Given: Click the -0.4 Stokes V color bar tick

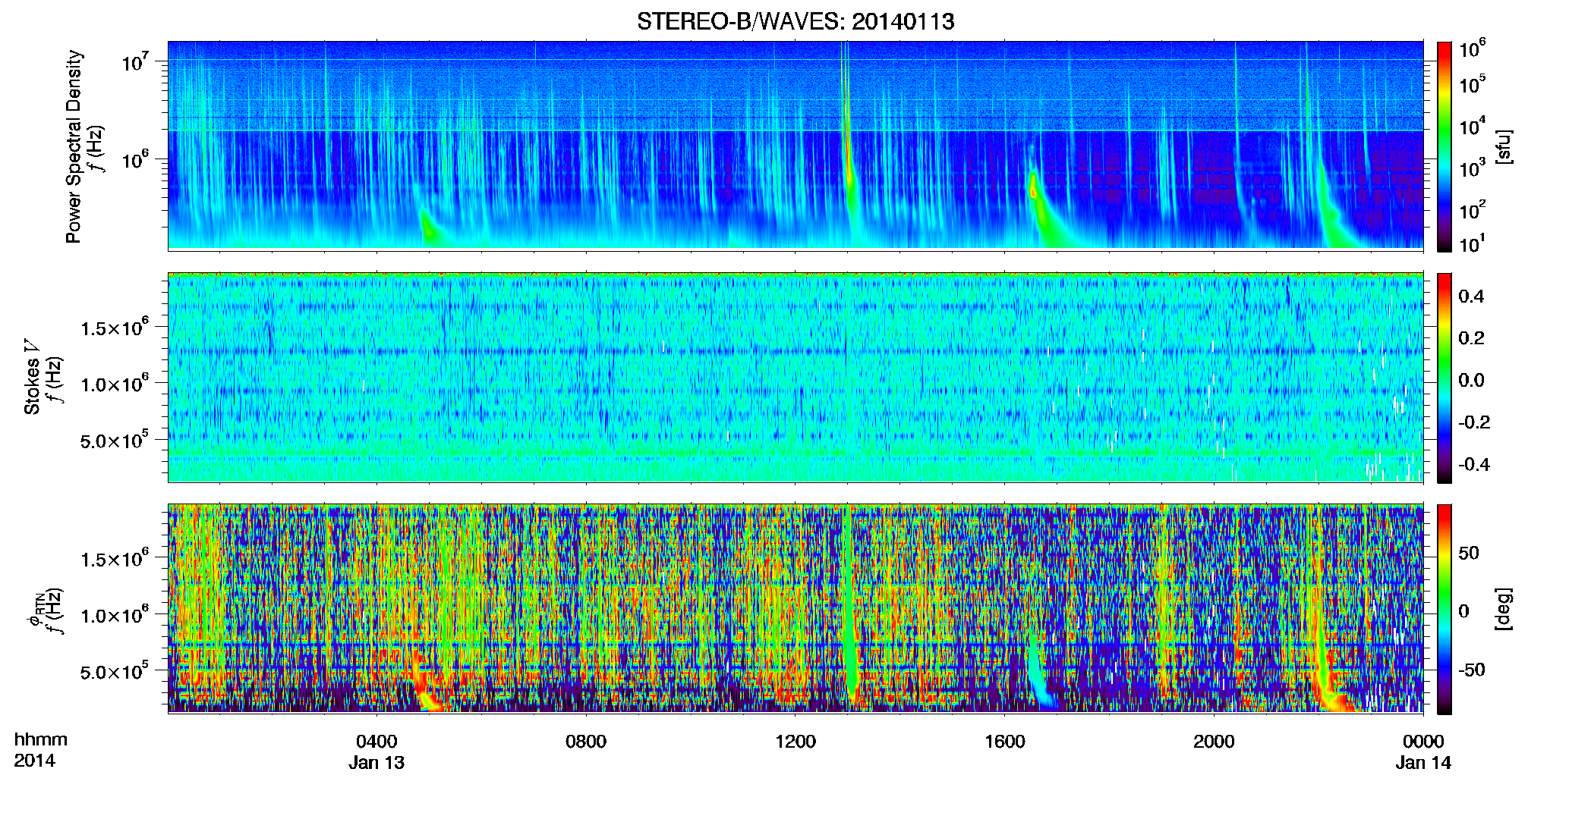Looking at the screenshot, I should coord(1474,464).
